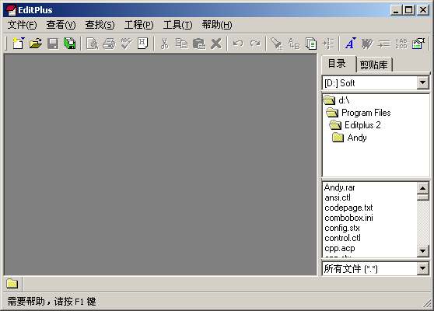
Task: Click the file list scroll down arrow
Action: [x=422, y=251]
